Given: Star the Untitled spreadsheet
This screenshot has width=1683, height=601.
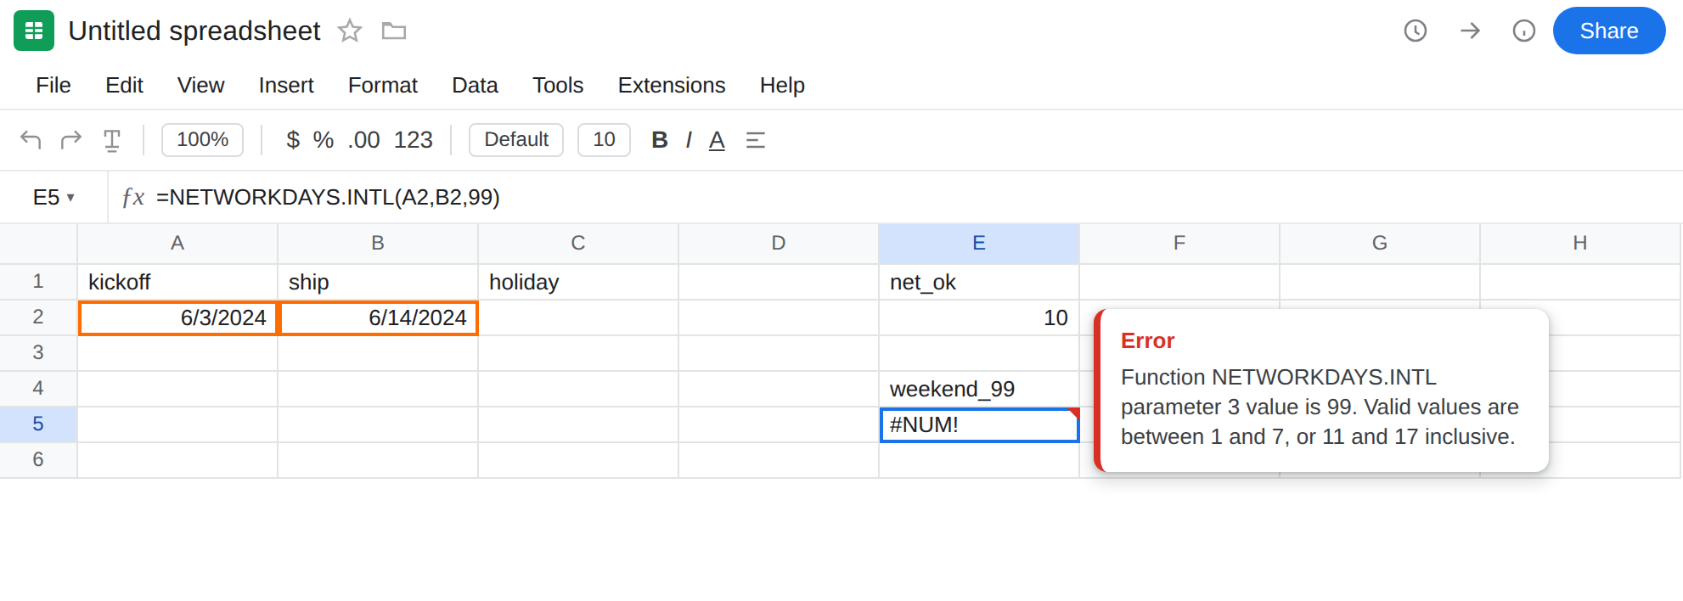Looking at the screenshot, I should (x=350, y=31).
